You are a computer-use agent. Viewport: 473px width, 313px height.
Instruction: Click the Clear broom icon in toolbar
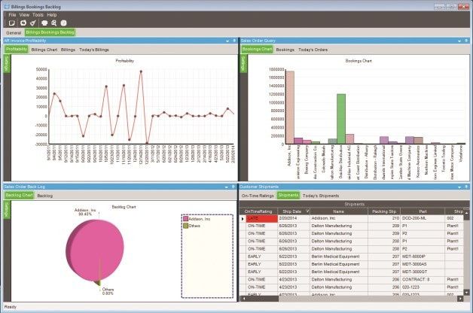coord(33,23)
